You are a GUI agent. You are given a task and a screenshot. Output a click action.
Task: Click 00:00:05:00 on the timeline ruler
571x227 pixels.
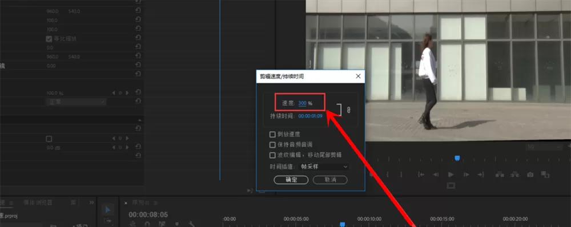click(x=296, y=219)
